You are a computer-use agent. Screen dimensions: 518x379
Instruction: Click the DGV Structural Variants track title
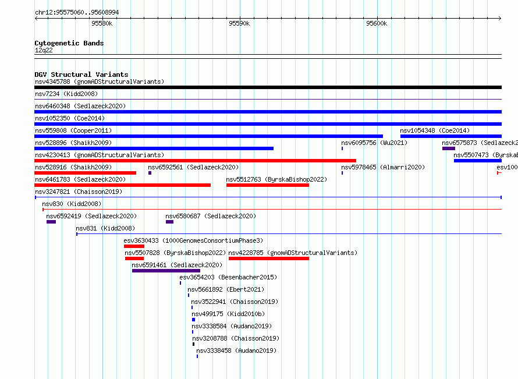81,75
